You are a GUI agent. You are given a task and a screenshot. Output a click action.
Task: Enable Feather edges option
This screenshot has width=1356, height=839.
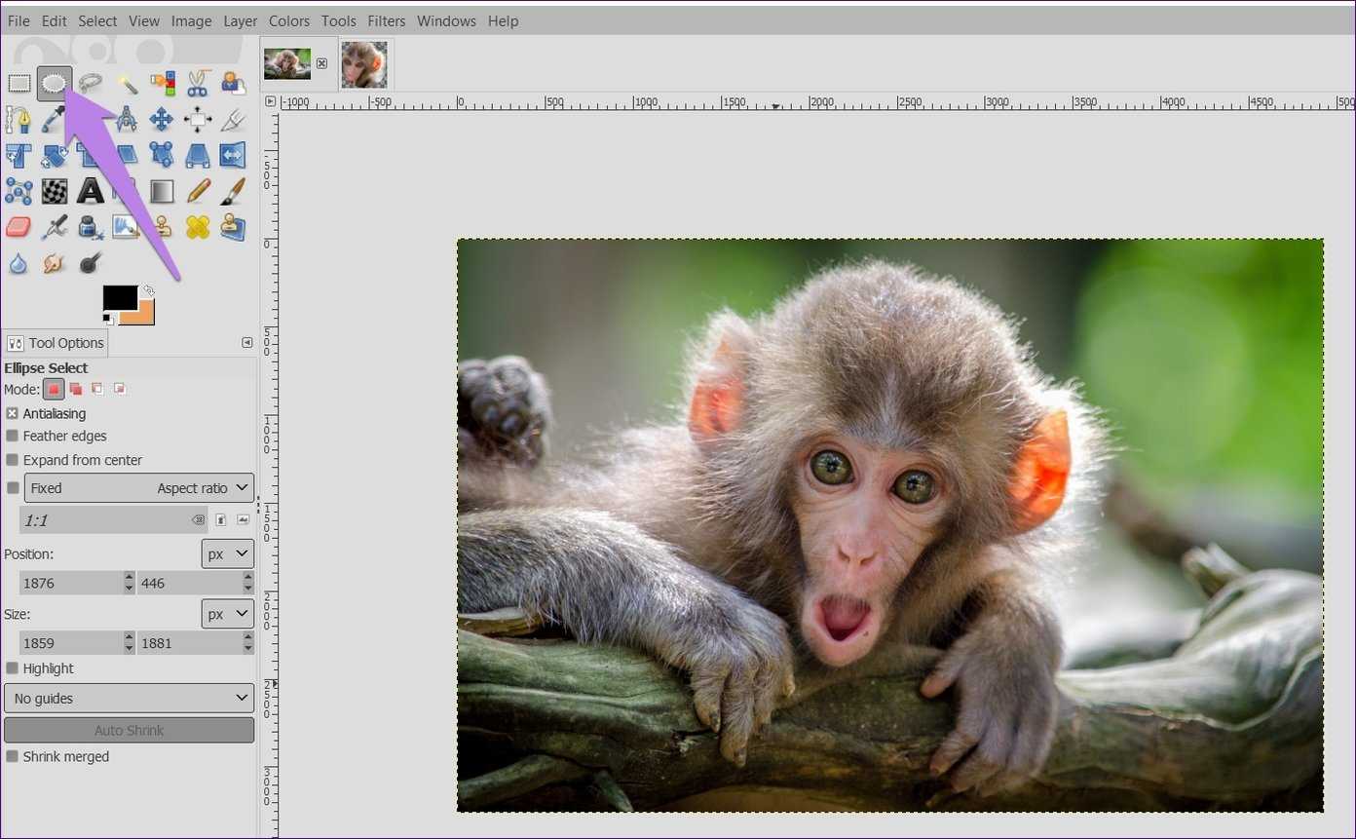tap(13, 437)
